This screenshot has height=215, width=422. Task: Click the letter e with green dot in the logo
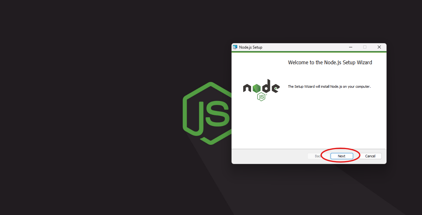pyautogui.click(x=275, y=88)
